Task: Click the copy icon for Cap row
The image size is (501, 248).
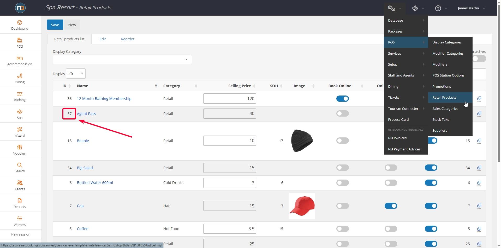Action: 479,206
